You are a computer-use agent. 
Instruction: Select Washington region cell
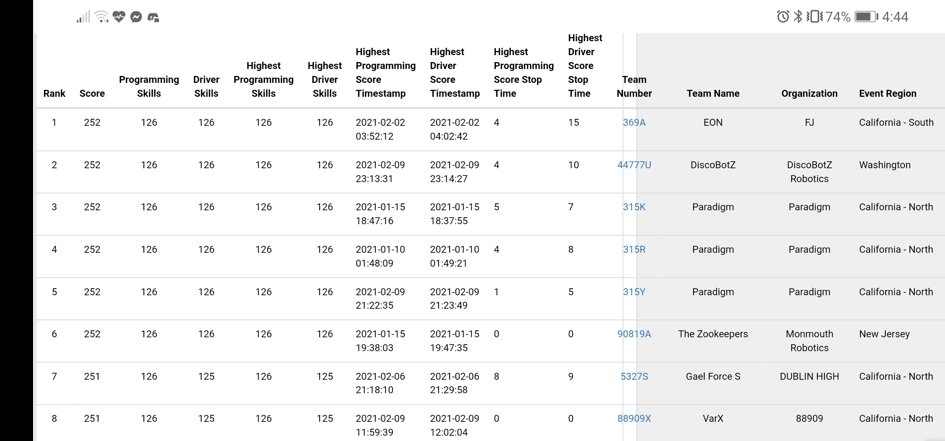click(x=885, y=165)
